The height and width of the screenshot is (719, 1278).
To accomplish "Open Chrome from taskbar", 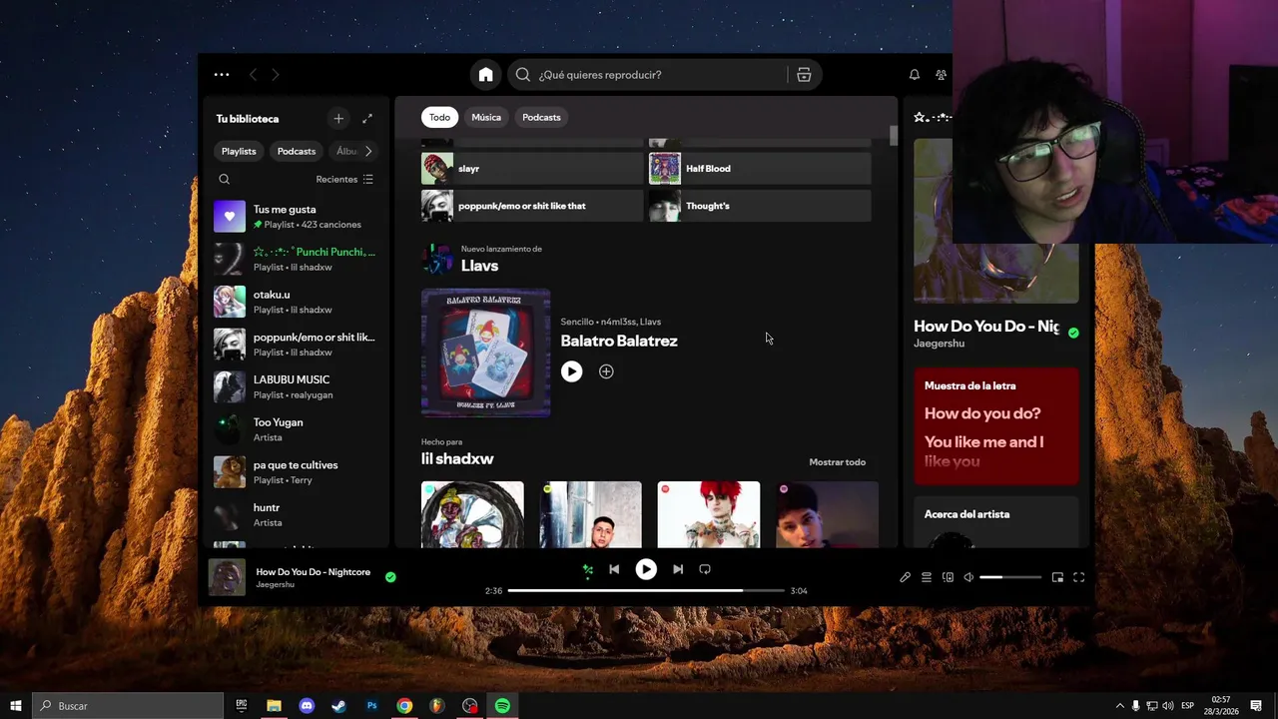I will (x=404, y=706).
